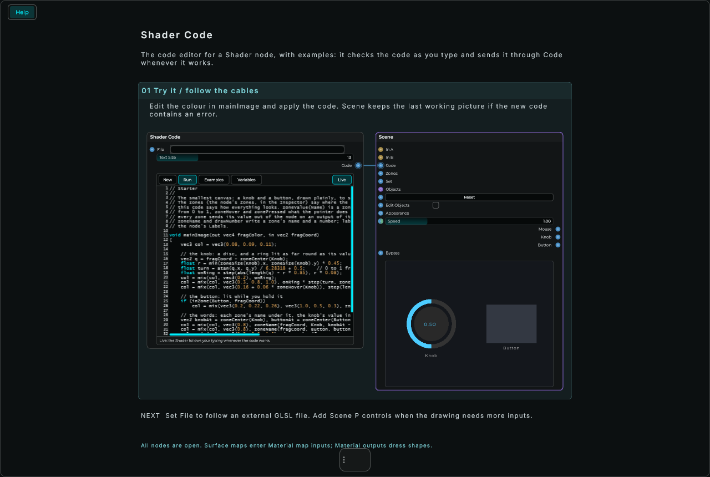Image resolution: width=710 pixels, height=477 pixels.
Task: Click the New button in the editor
Action: (x=168, y=180)
